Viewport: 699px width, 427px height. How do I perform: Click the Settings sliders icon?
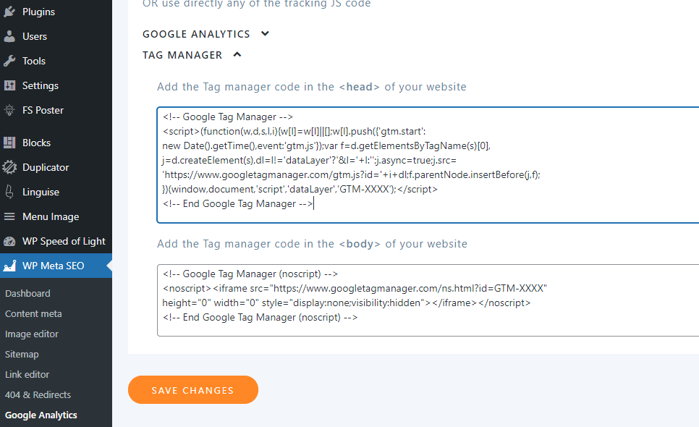9,85
